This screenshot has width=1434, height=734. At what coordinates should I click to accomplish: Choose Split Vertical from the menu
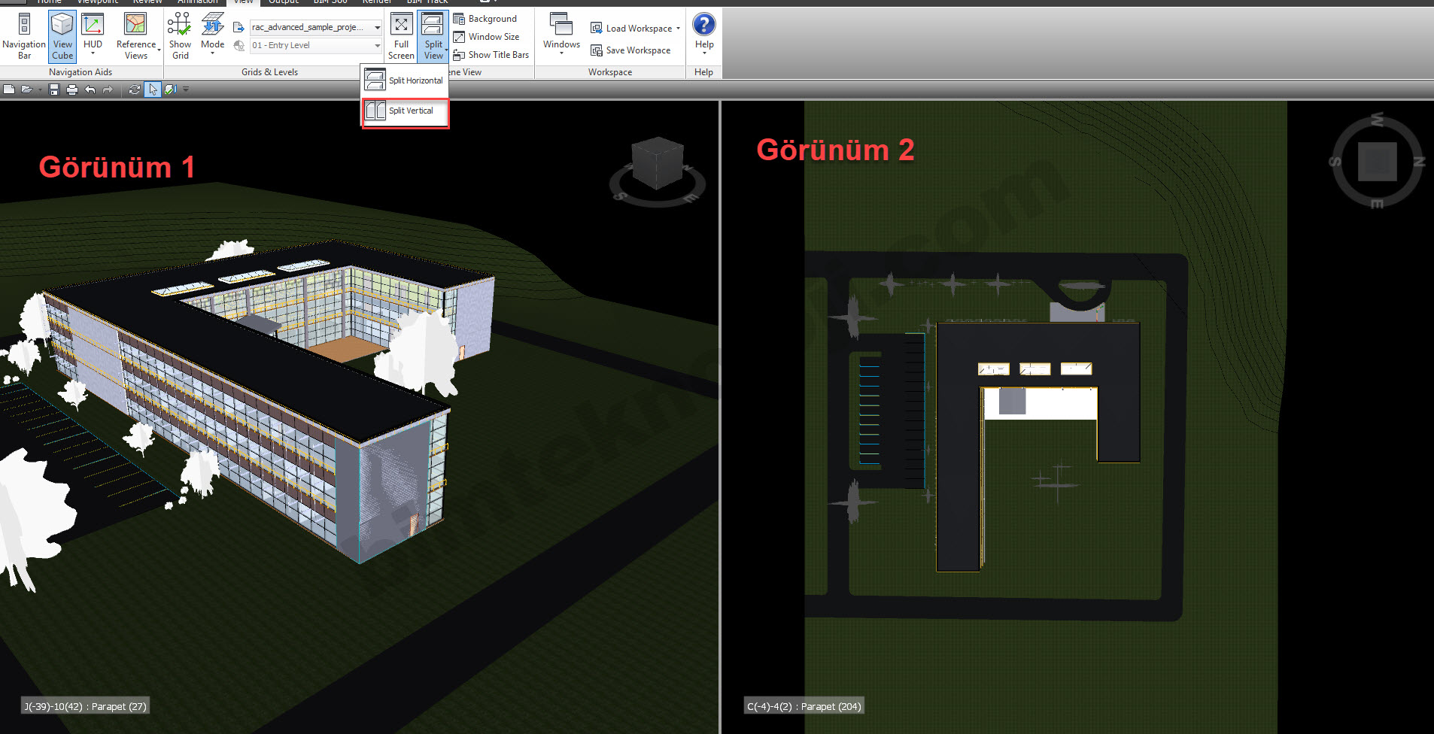coord(406,111)
